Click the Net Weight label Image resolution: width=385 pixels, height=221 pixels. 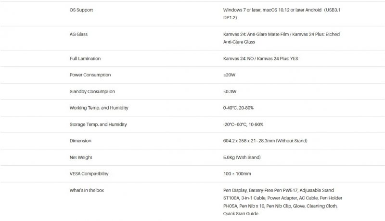click(81, 157)
